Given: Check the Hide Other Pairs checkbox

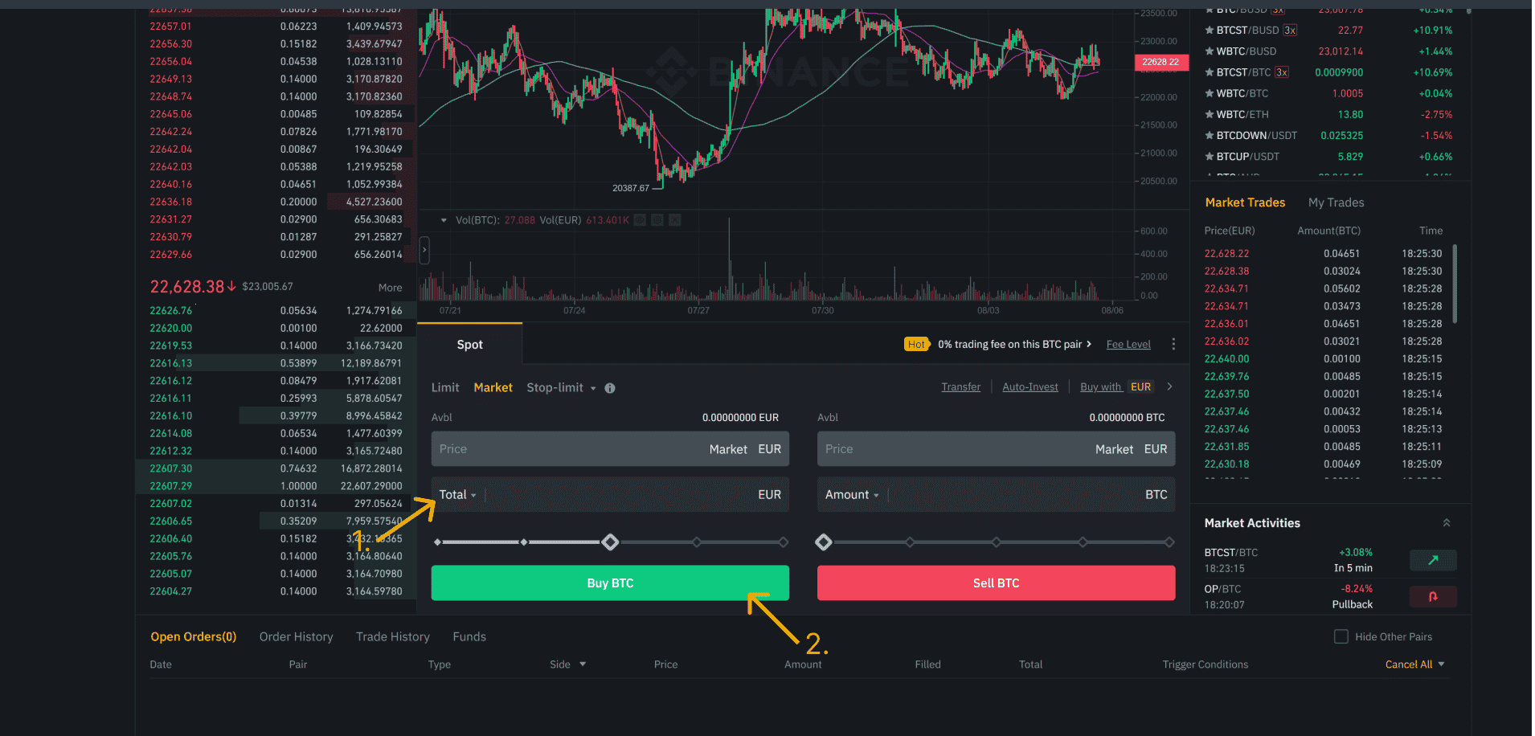Looking at the screenshot, I should [x=1341, y=636].
